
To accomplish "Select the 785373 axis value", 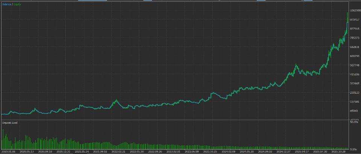I will [355, 38].
